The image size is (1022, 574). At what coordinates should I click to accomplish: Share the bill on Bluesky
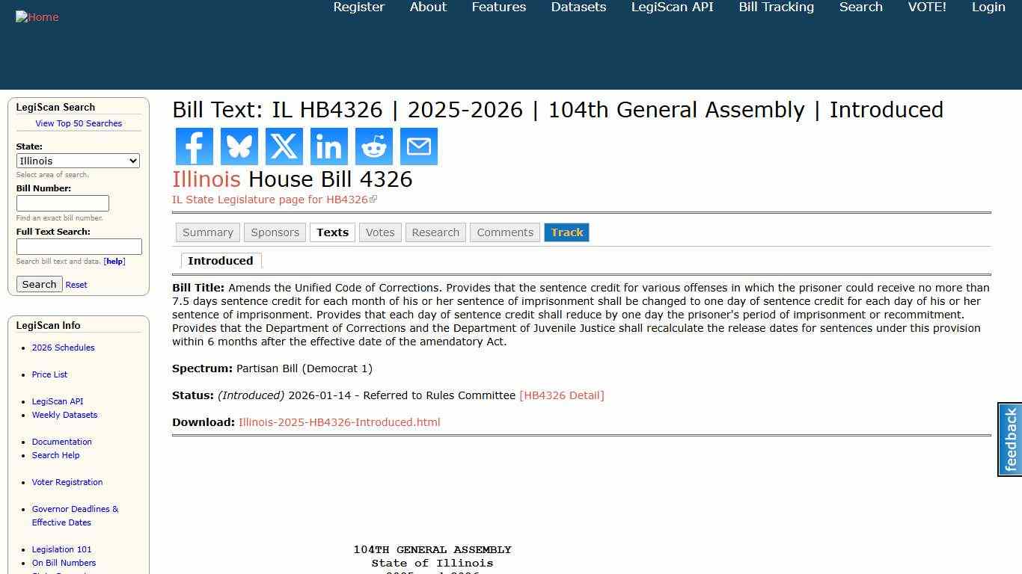(x=239, y=146)
